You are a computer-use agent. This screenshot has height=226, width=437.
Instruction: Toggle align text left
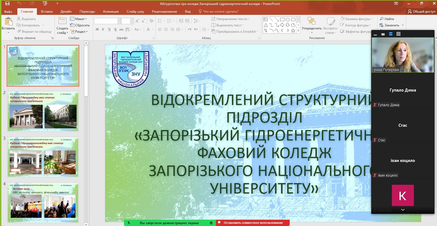pos(160,29)
